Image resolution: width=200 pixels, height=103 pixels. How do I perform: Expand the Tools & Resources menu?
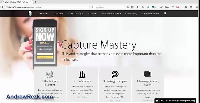click(x=111, y=13)
